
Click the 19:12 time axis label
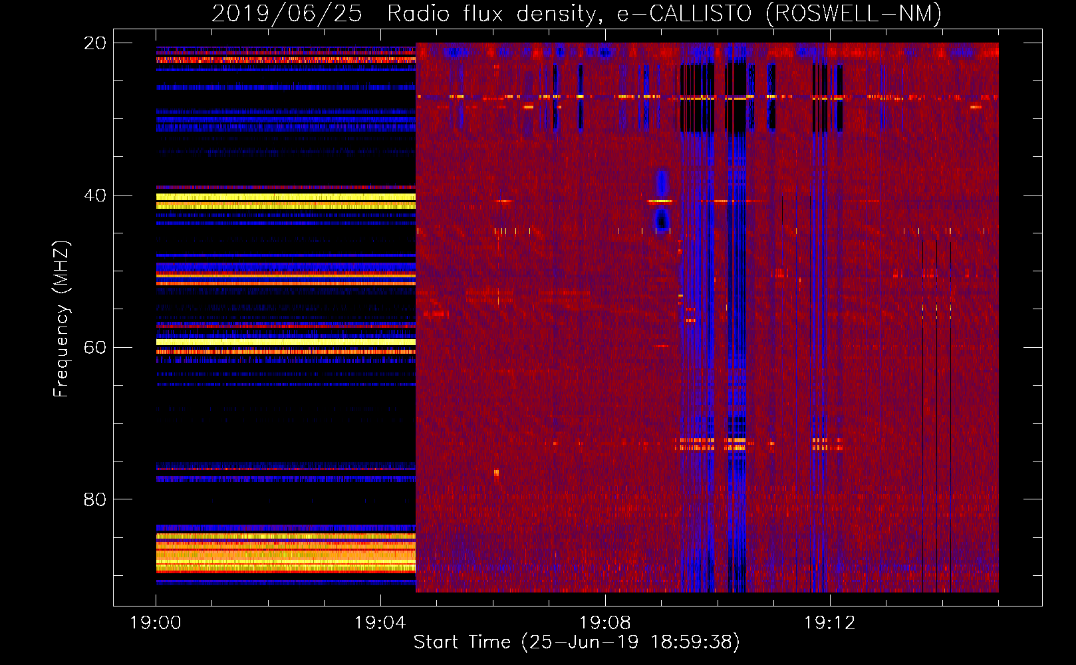829,623
